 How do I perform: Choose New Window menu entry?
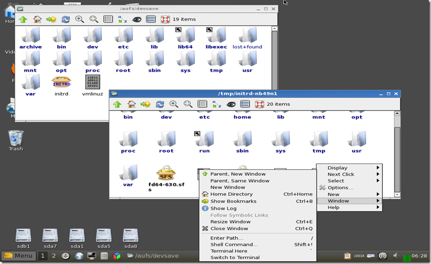(x=258, y=187)
